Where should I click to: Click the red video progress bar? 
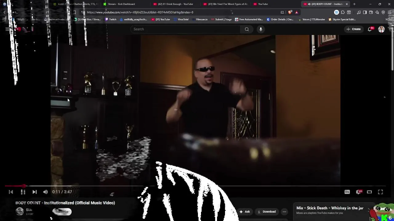pos(15,186)
